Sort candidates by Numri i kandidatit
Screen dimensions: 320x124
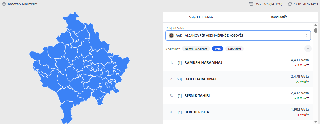pos(196,49)
